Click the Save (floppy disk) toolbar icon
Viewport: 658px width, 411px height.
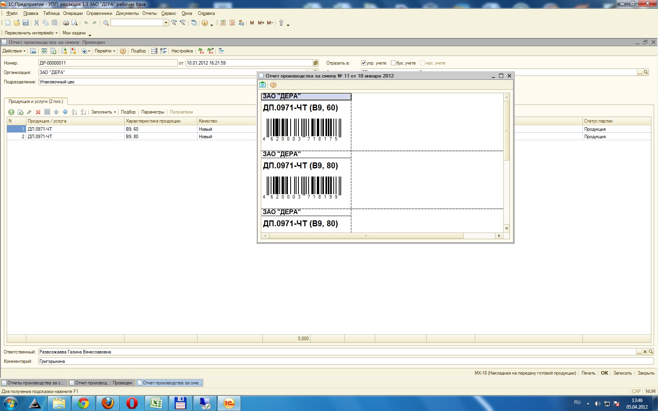[x=25, y=23]
